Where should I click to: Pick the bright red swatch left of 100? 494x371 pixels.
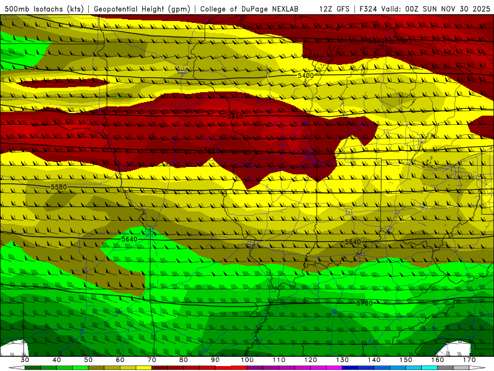pyautogui.click(x=239, y=368)
